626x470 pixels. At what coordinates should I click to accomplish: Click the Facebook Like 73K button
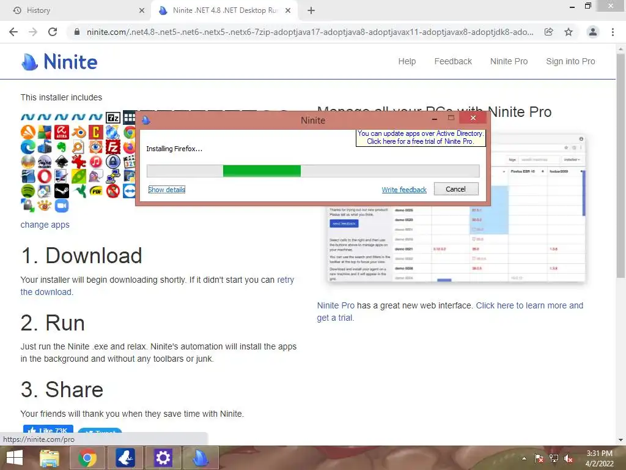[48, 430]
